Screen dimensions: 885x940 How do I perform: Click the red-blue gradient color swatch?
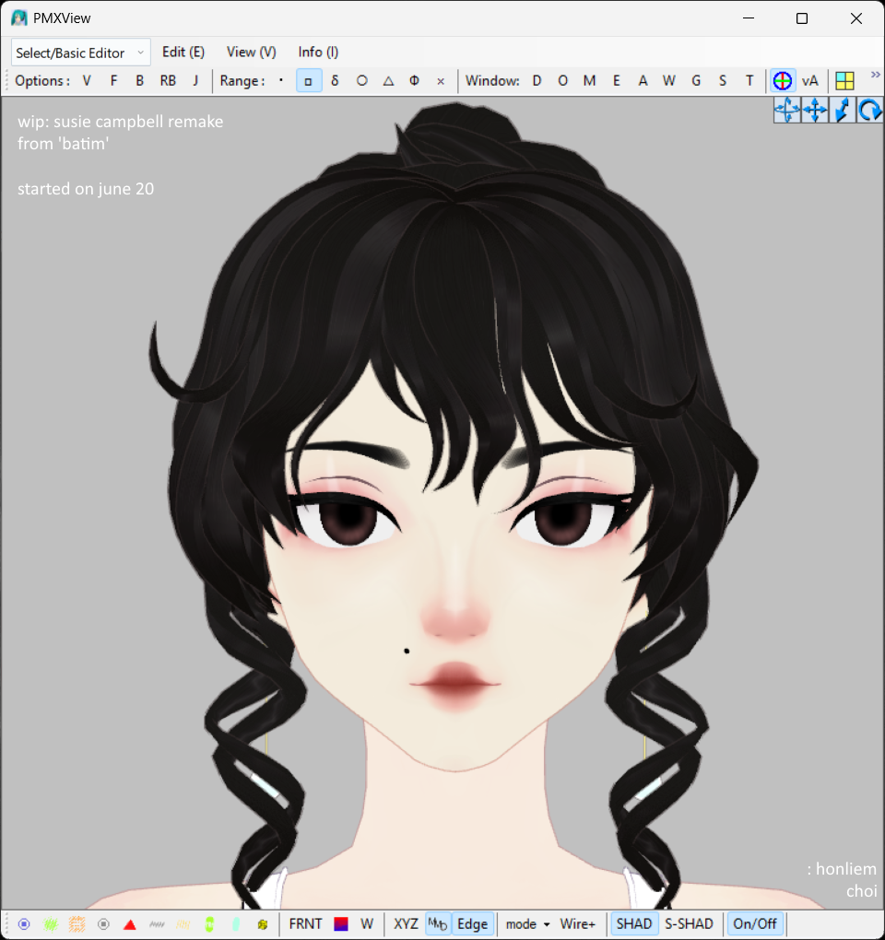coord(341,924)
